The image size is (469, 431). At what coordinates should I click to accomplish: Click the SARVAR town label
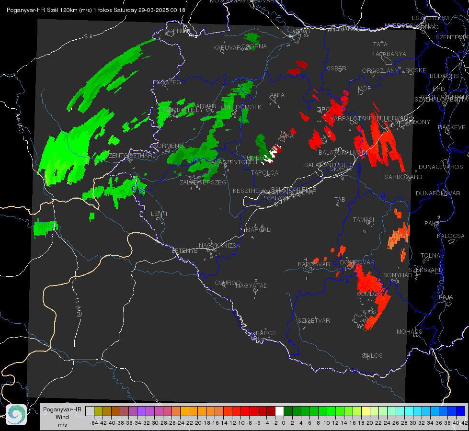click(205, 106)
